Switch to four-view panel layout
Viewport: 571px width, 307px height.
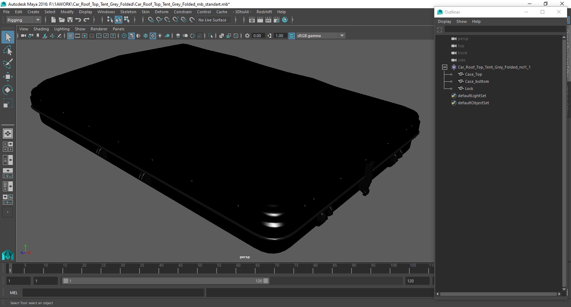pos(8,147)
